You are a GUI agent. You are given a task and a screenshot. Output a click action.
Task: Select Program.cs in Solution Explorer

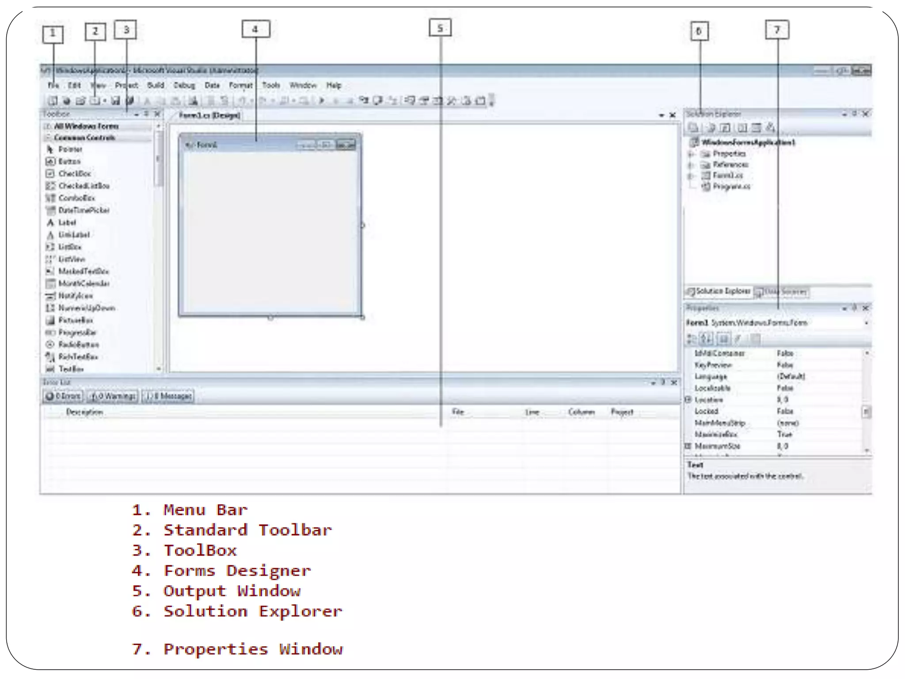[731, 187]
